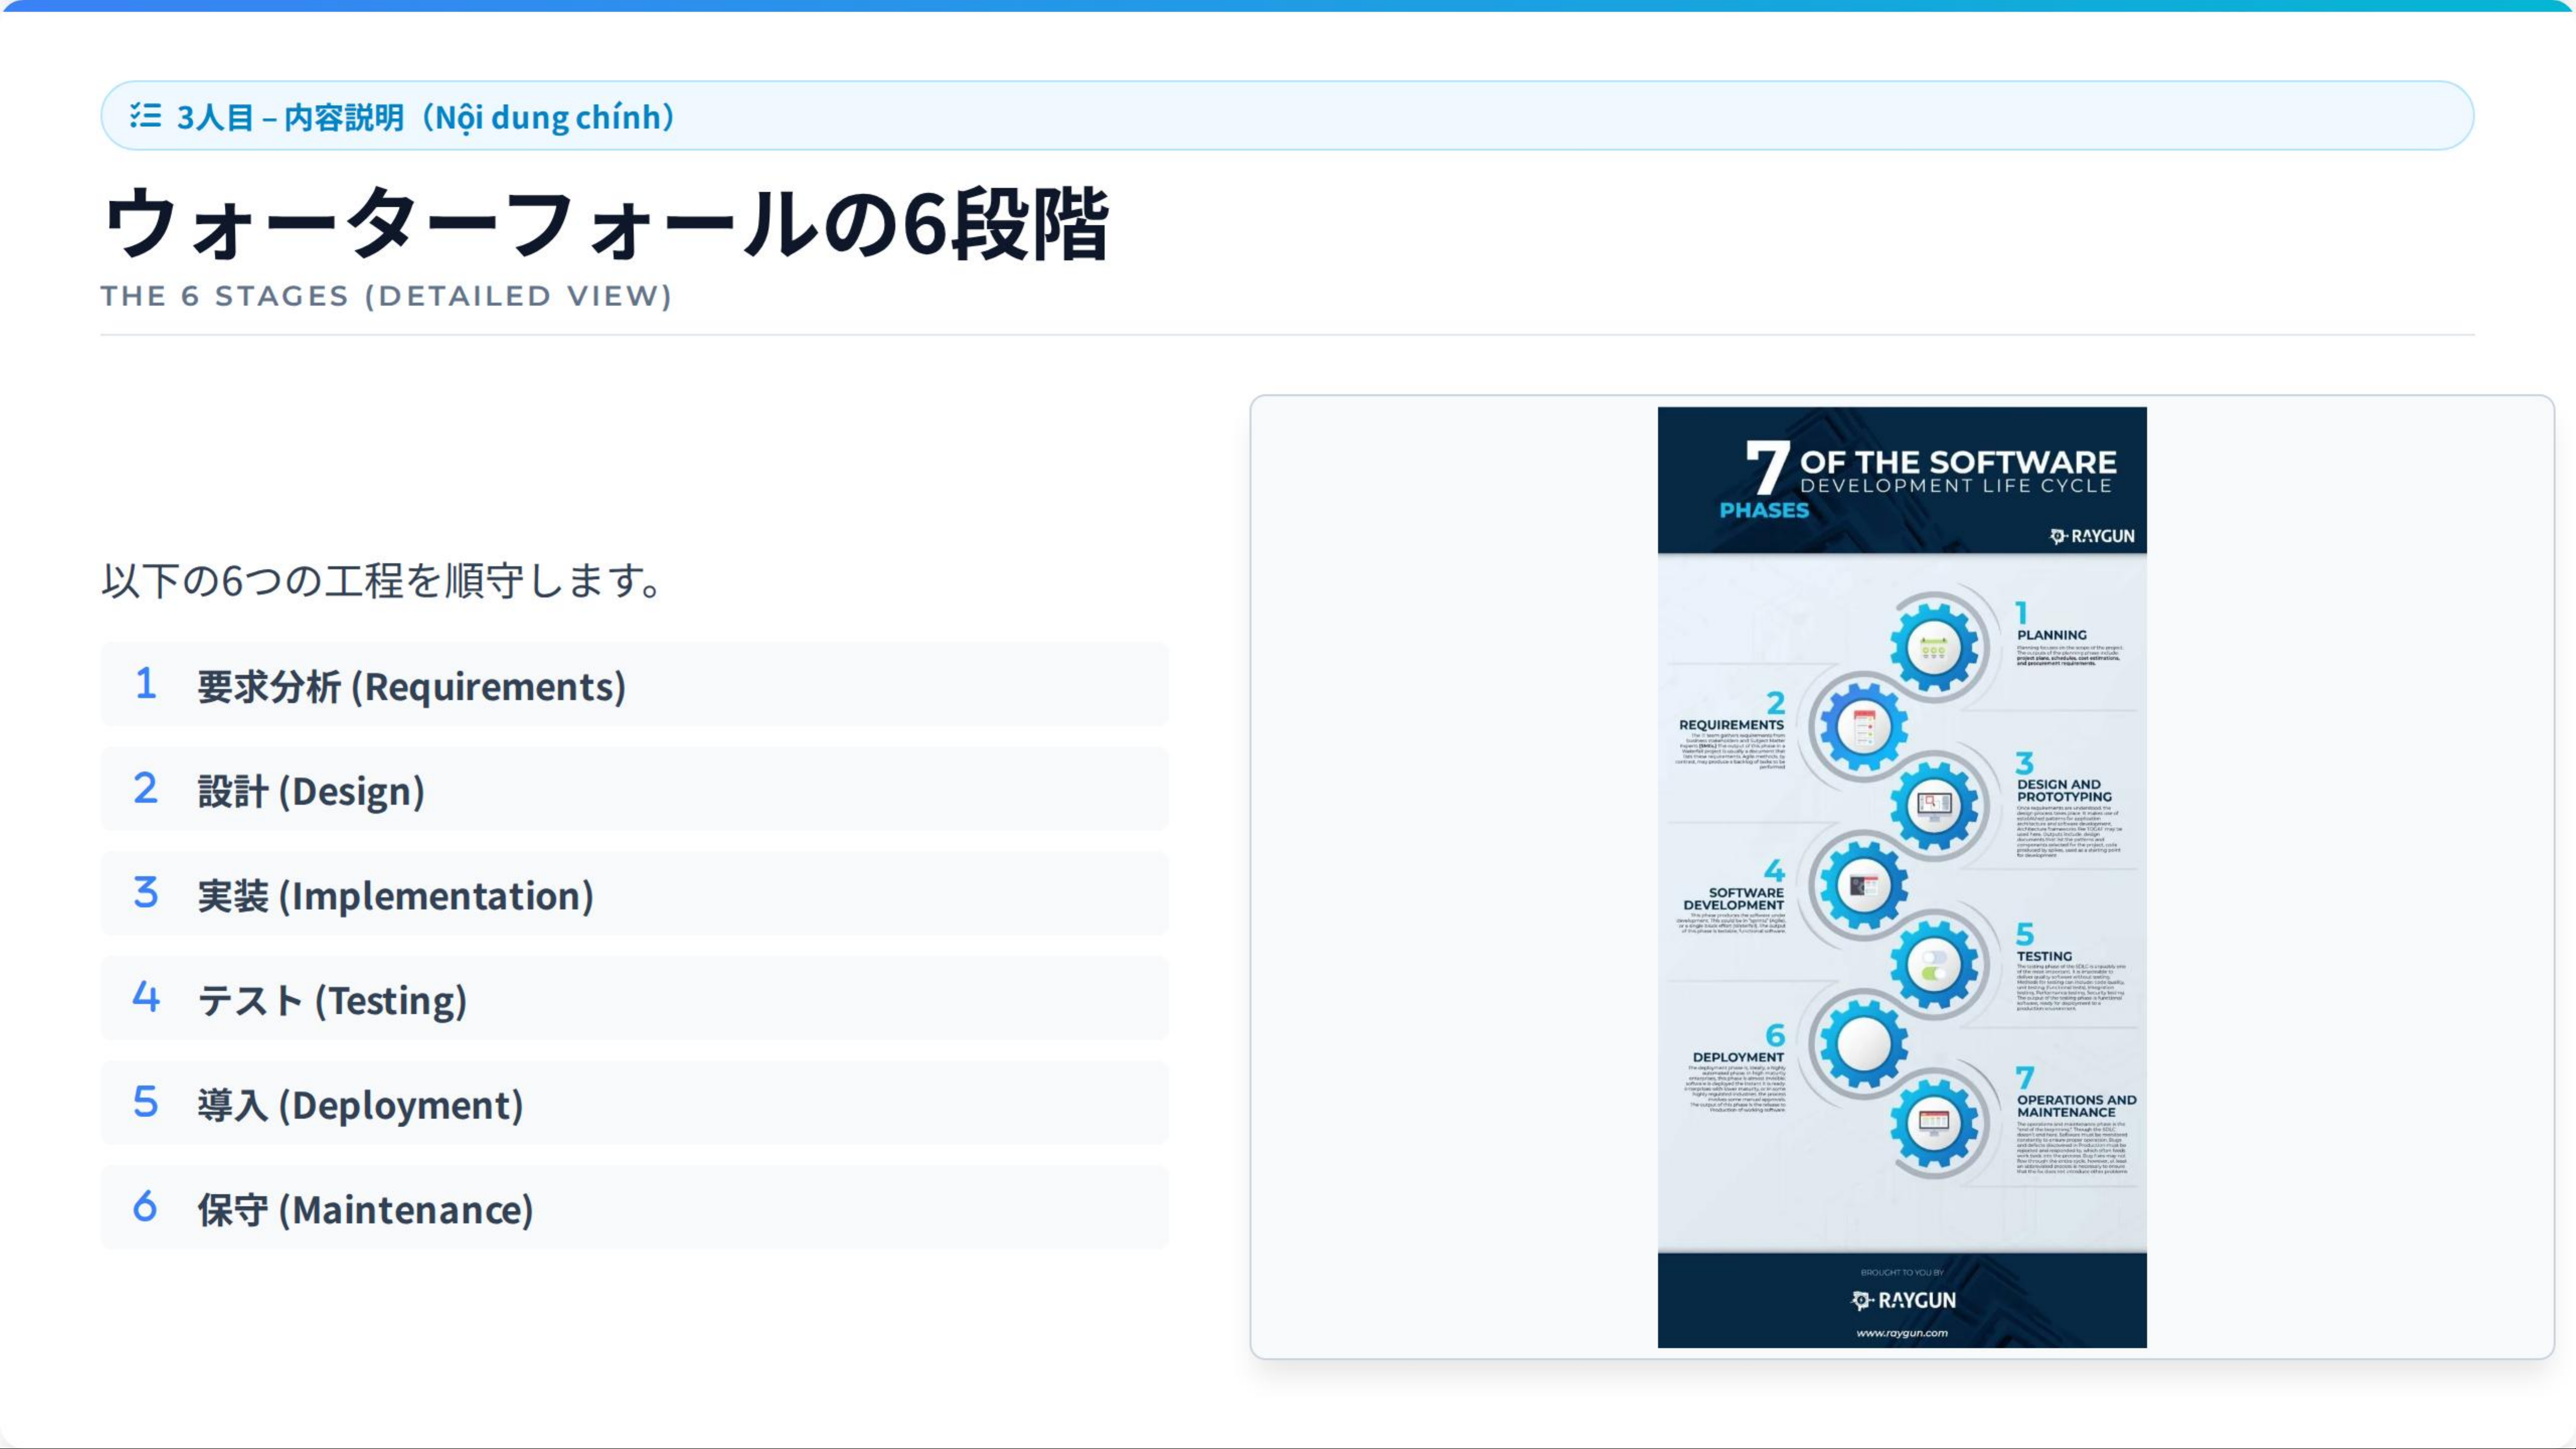Viewport: 2576px width, 1449px height.
Task: Select the 実装 (Implementation) list item
Action: [x=634, y=895]
